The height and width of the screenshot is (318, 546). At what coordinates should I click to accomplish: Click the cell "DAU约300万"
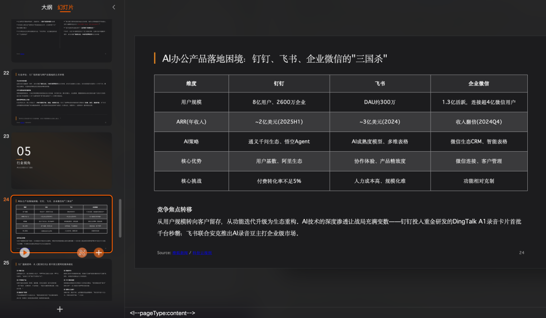tap(380, 102)
